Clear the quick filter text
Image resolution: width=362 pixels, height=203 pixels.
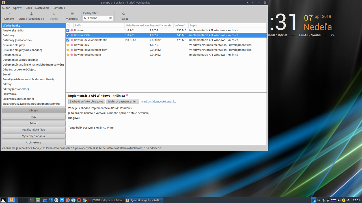click(111, 18)
